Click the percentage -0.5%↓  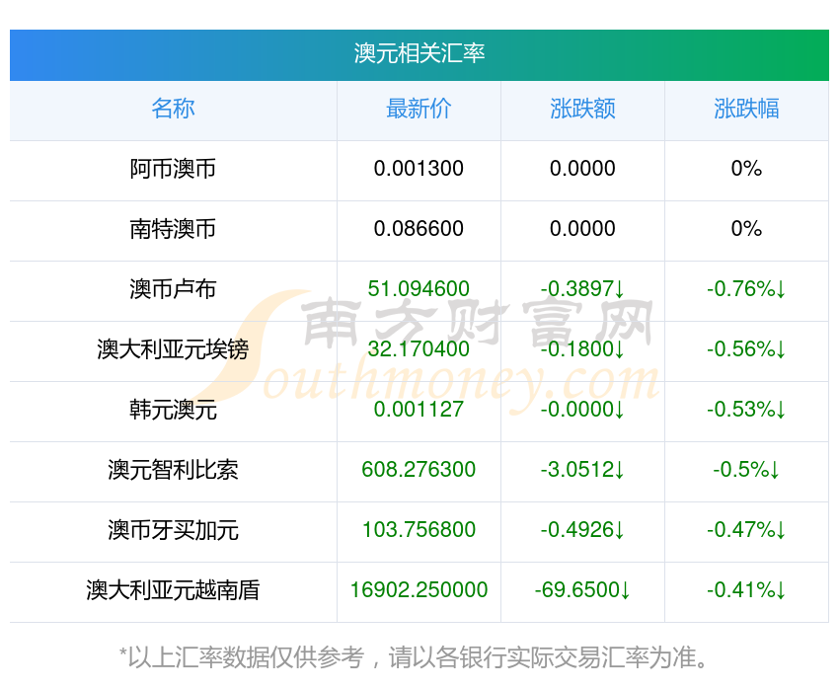[746, 470]
